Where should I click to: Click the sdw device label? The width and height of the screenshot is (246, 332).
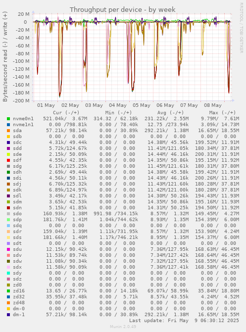17,261
